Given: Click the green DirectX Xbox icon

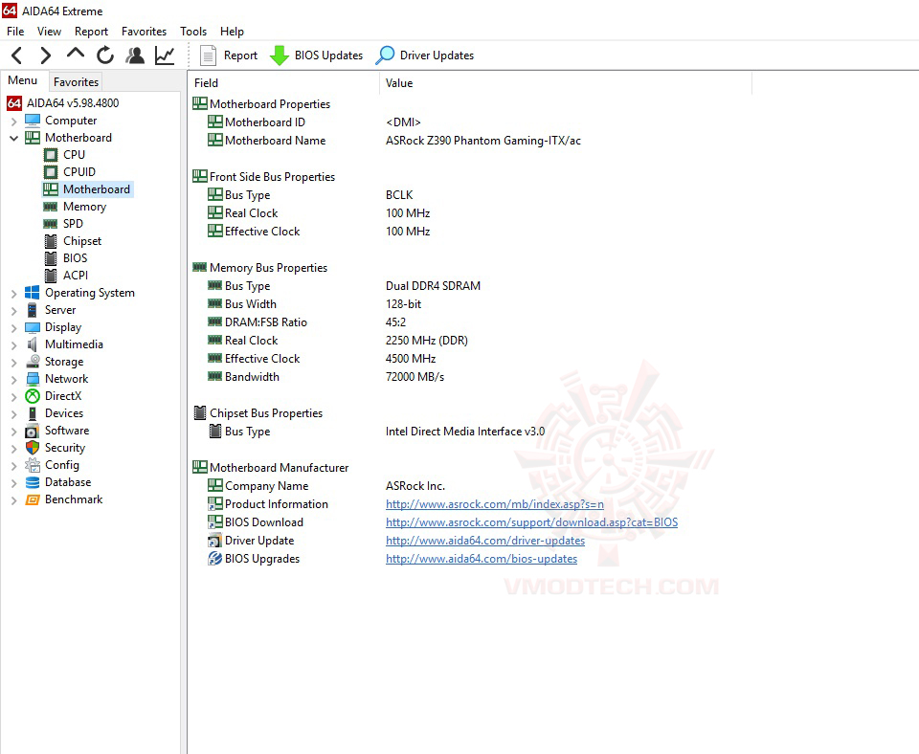Looking at the screenshot, I should [33, 396].
